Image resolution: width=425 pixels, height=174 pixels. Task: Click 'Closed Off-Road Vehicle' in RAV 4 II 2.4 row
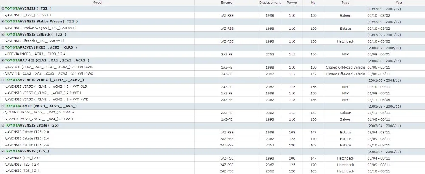click(345, 74)
